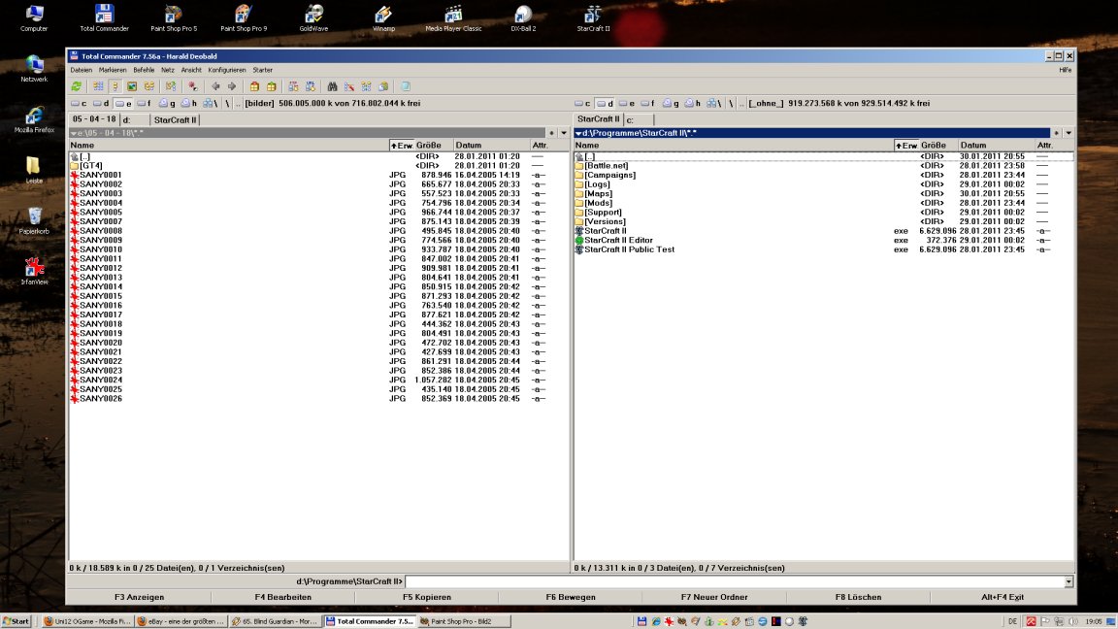Image resolution: width=1118 pixels, height=629 pixels.
Task: Open optical drive g in left panel
Action: pyautogui.click(x=167, y=104)
